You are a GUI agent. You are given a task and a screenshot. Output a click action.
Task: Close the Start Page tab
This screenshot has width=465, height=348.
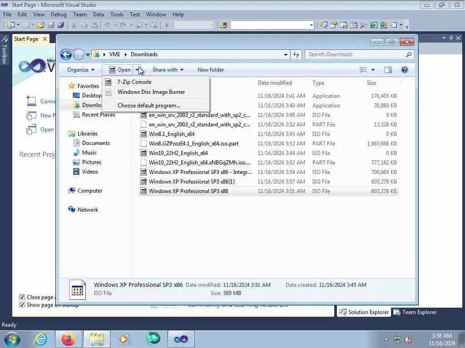(45, 39)
